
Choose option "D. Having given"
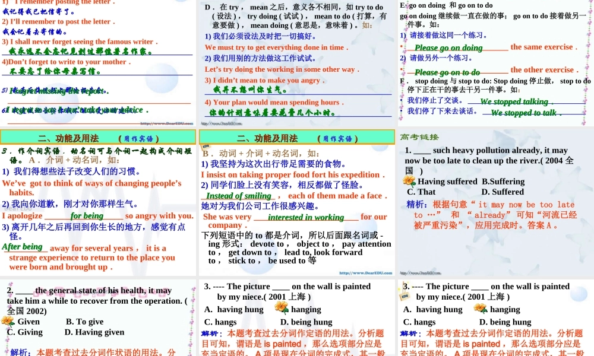point(94,332)
